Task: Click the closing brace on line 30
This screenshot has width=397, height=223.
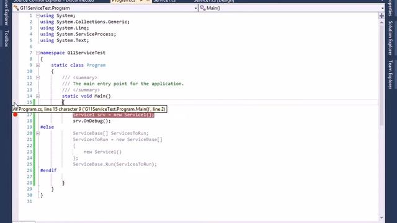Action: coord(42,195)
